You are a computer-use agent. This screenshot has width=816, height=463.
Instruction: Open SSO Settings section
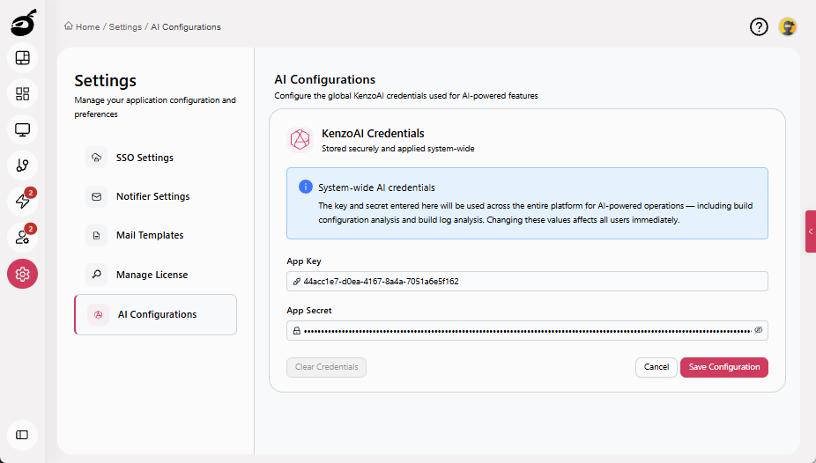click(x=156, y=158)
